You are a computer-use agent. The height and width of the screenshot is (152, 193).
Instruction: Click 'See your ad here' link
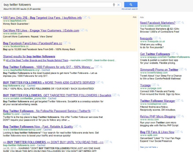[x=149, y=147]
